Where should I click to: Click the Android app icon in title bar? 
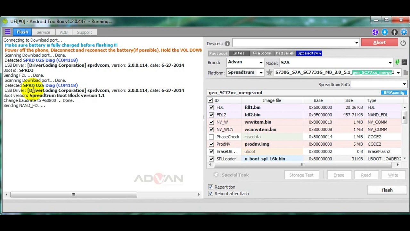5,21
